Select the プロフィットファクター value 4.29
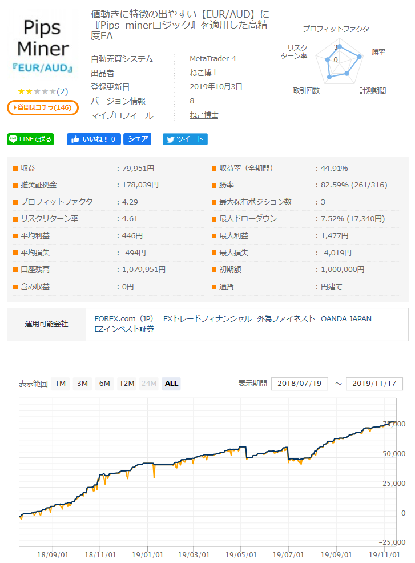The image size is (415, 563). point(130,202)
